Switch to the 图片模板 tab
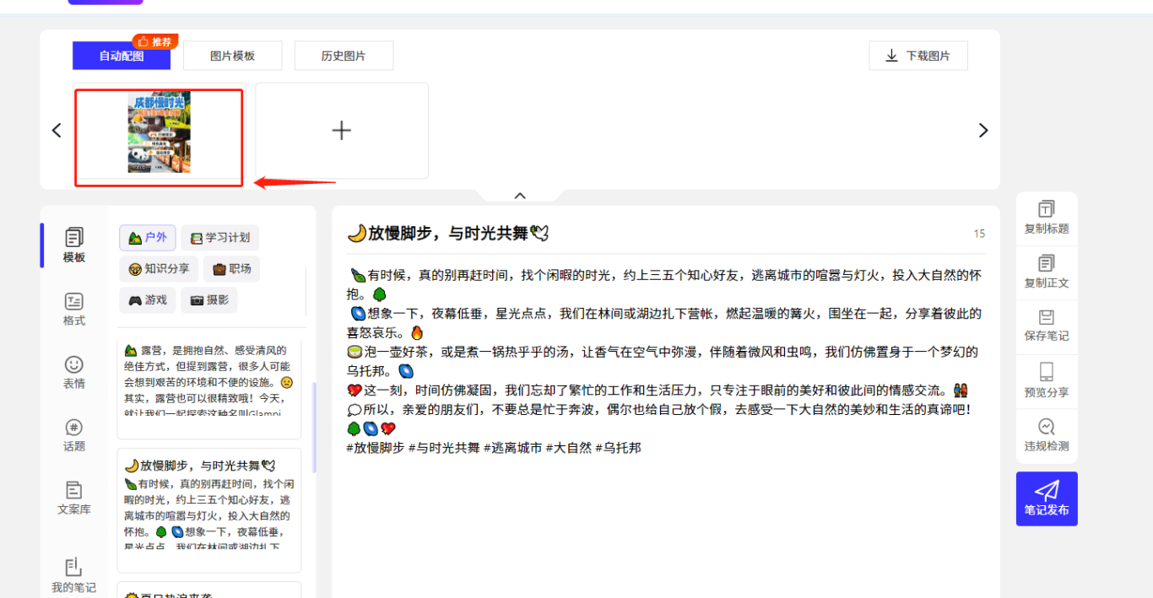Image resolution: width=1153 pixels, height=598 pixels. (232, 56)
